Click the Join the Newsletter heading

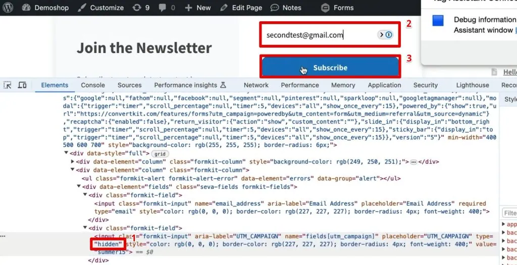144,48
